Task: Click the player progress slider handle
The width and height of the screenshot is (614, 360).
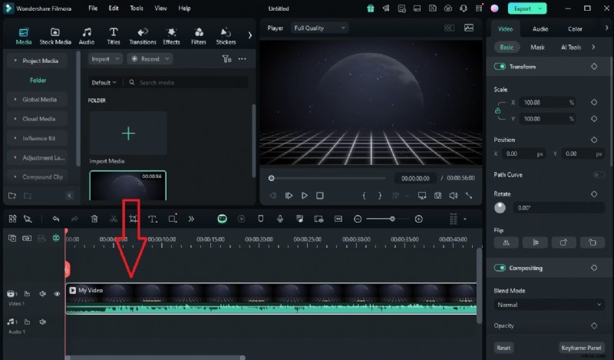Action: click(272, 178)
